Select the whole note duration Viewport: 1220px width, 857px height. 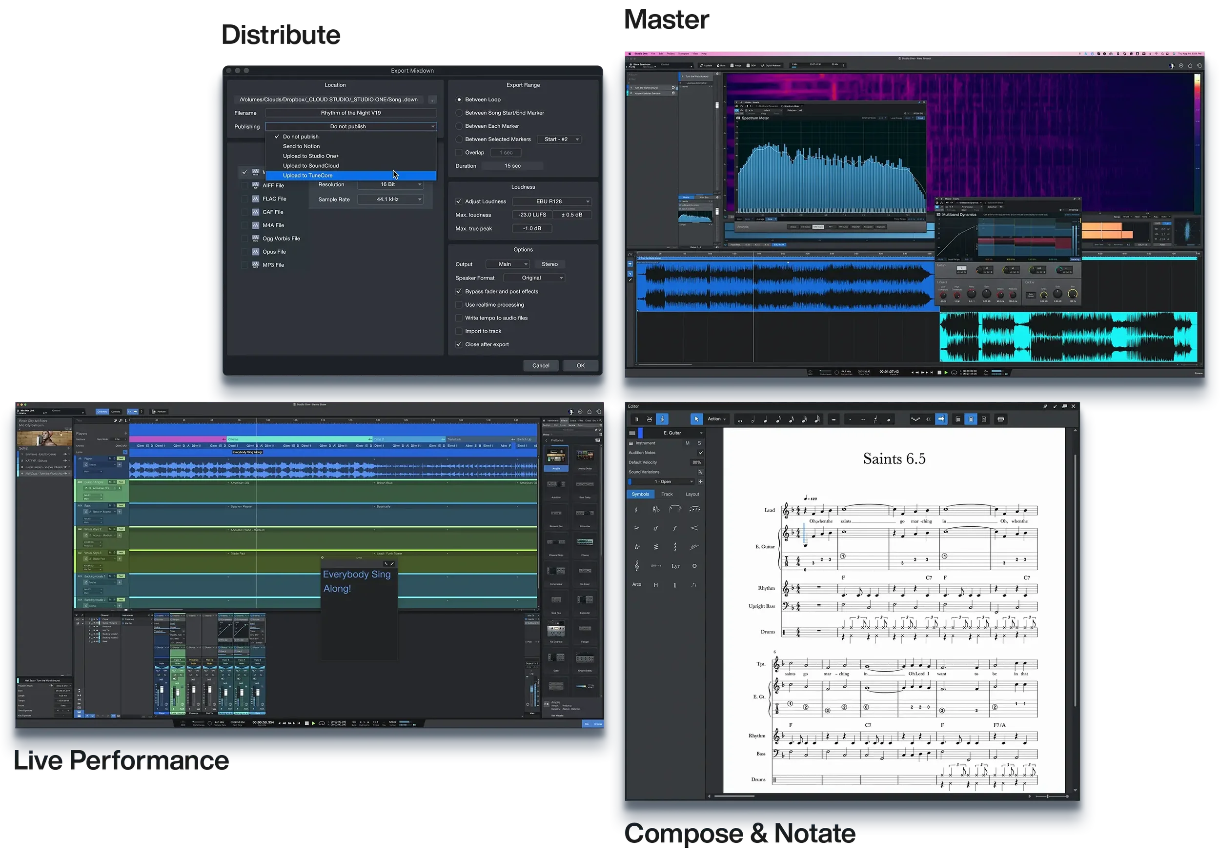[740, 420]
